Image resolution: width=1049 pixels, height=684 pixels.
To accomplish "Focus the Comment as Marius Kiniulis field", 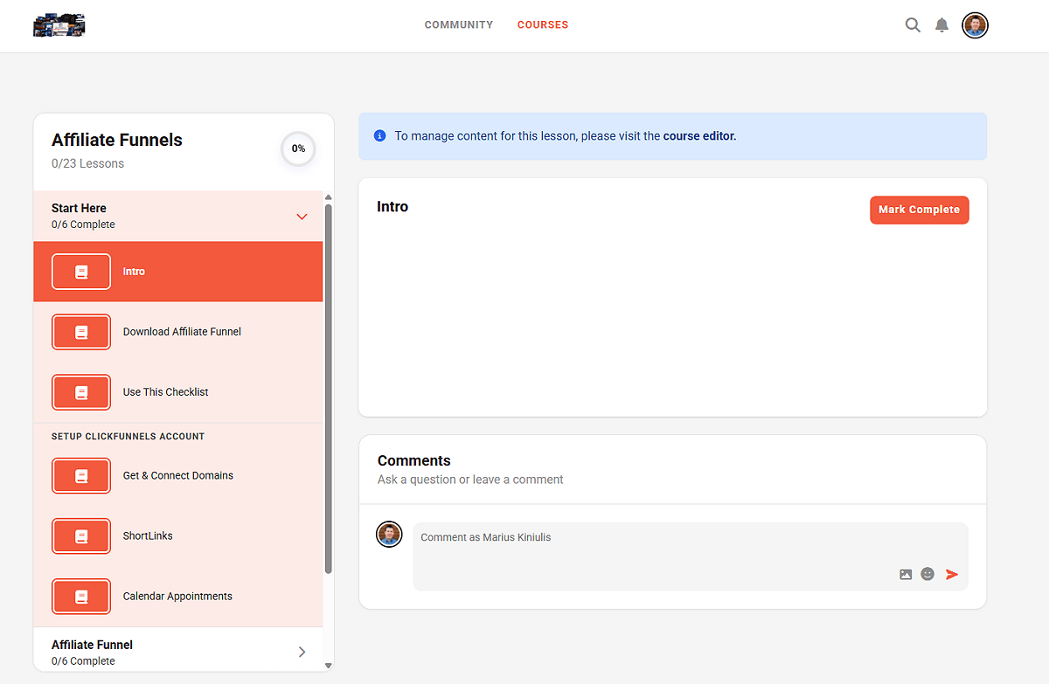I will (x=691, y=556).
